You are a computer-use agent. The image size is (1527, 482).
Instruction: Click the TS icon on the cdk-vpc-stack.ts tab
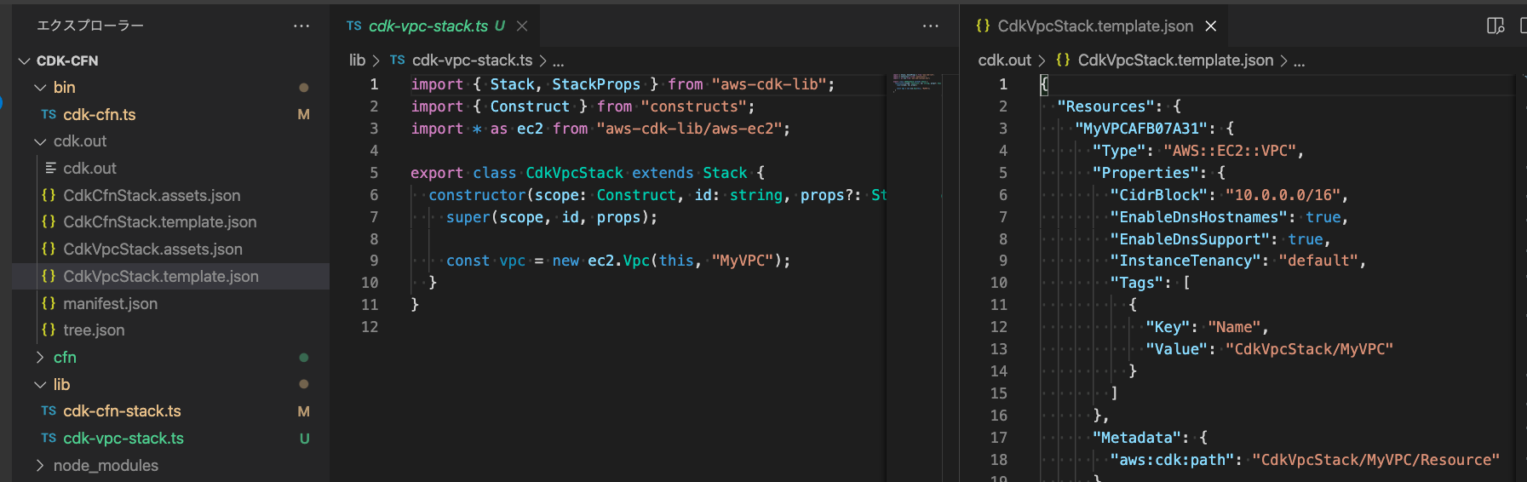[354, 26]
